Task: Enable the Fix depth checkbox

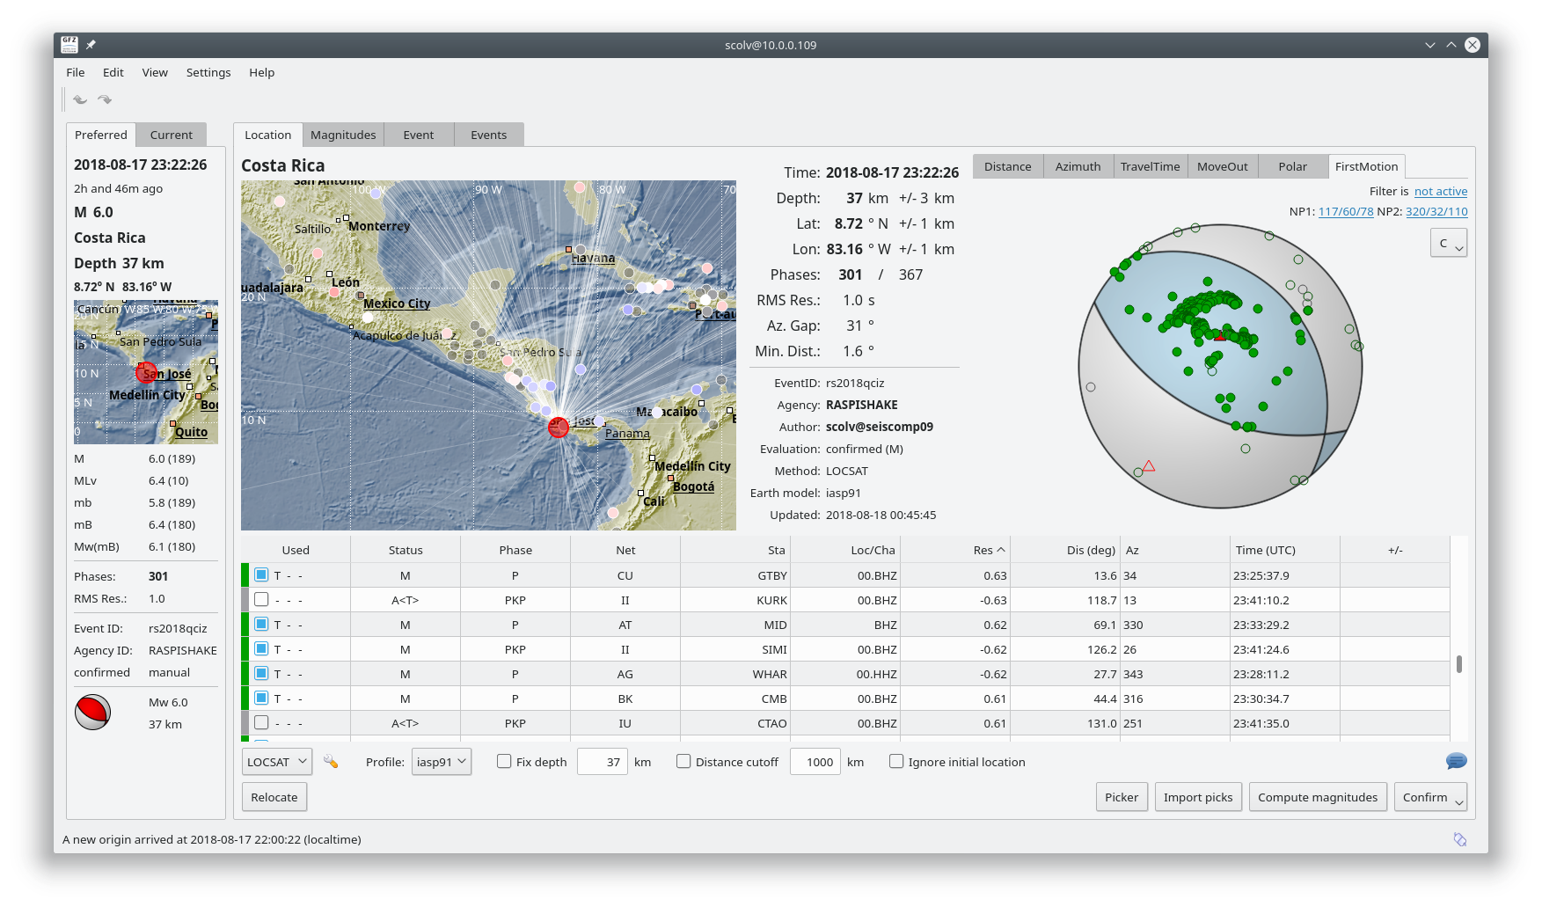Action: (504, 762)
